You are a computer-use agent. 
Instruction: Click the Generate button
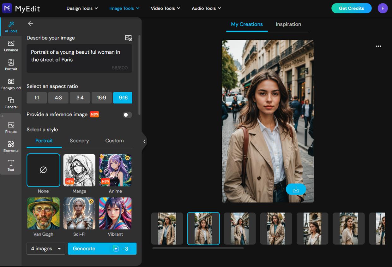click(x=102, y=248)
